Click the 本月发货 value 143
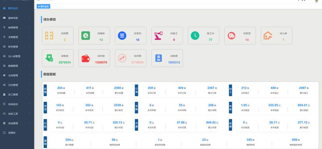Viewport: 322px width, 149px height. pos(59,105)
